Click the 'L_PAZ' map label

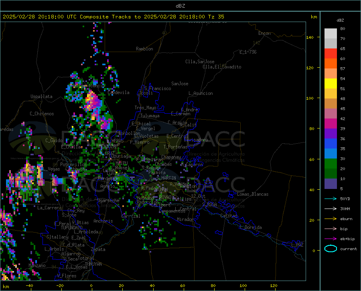[297, 245]
